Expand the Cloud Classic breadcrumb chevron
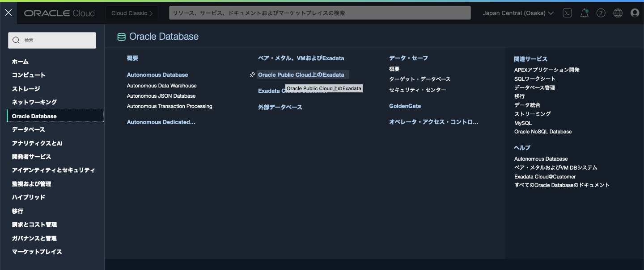This screenshot has width=644, height=270. [x=151, y=13]
